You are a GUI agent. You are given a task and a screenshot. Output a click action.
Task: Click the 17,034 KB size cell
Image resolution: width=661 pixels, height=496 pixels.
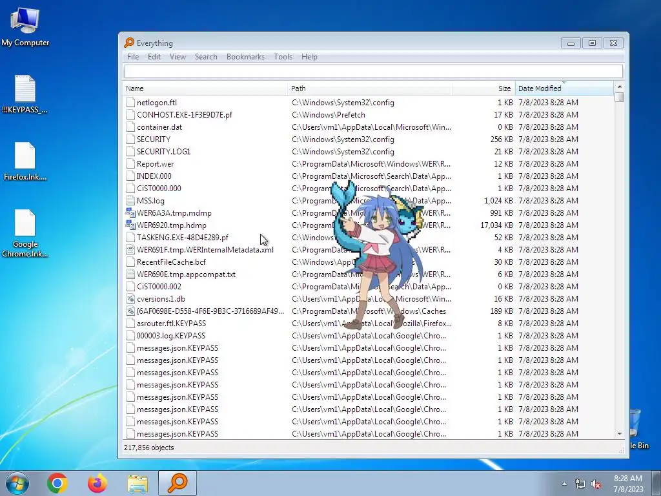[496, 225]
